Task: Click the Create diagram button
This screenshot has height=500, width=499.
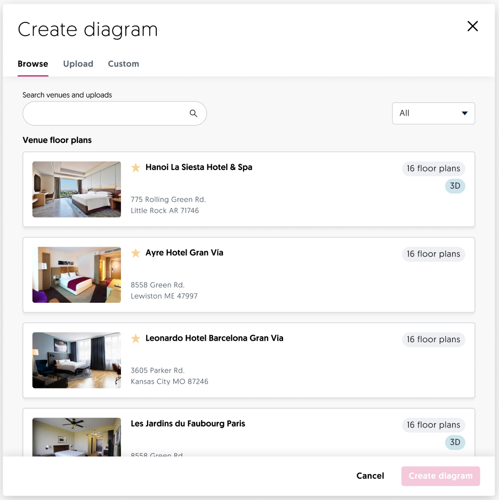Action: tap(441, 476)
